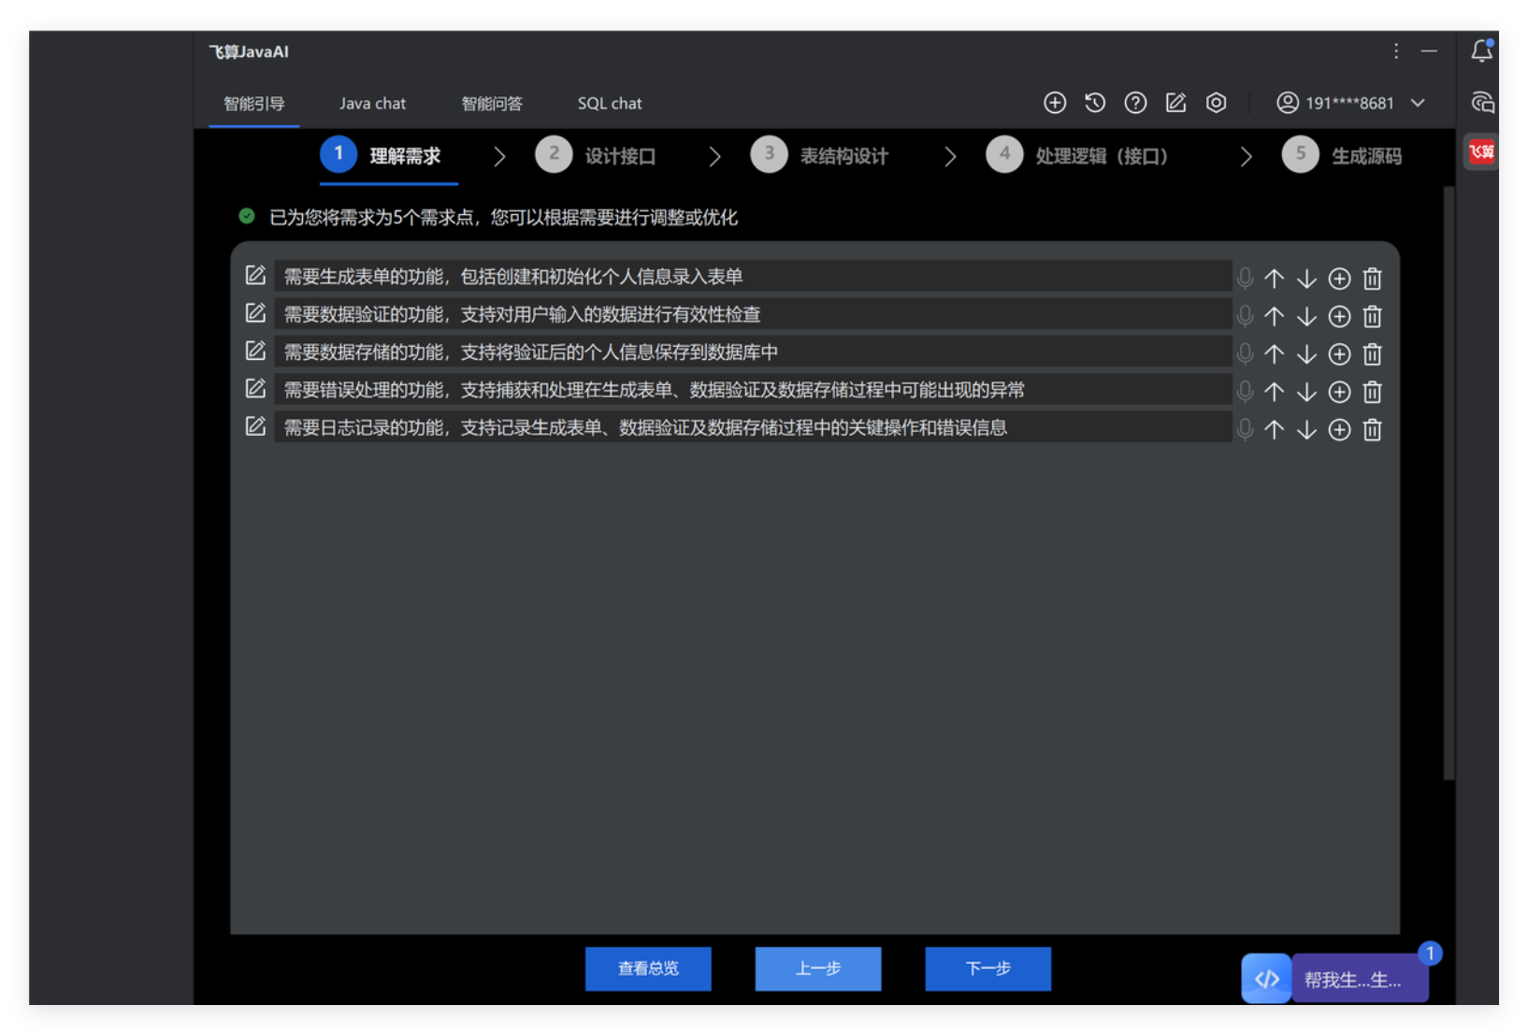Open the settings hexagon icon
Viewport: 1528px width, 1034px height.
[x=1216, y=103]
